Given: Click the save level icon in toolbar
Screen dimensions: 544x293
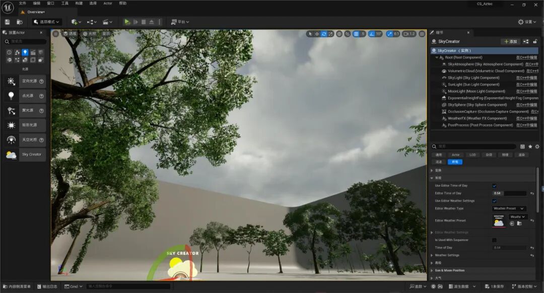Looking at the screenshot, I should [7, 22].
